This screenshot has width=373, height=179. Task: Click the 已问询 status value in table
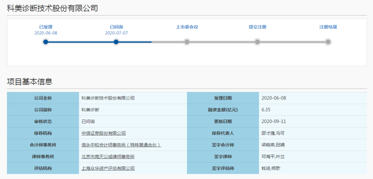[x=88, y=121]
